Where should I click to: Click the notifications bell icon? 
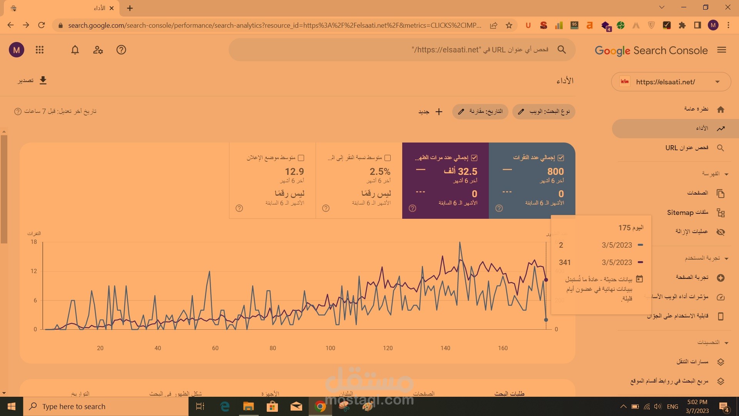click(x=75, y=50)
